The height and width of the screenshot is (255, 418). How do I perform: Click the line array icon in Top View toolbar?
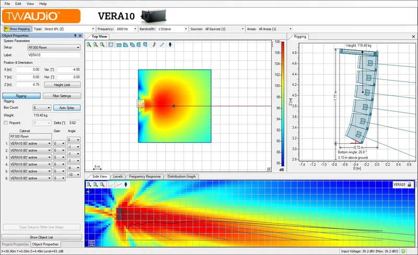[x=154, y=45]
